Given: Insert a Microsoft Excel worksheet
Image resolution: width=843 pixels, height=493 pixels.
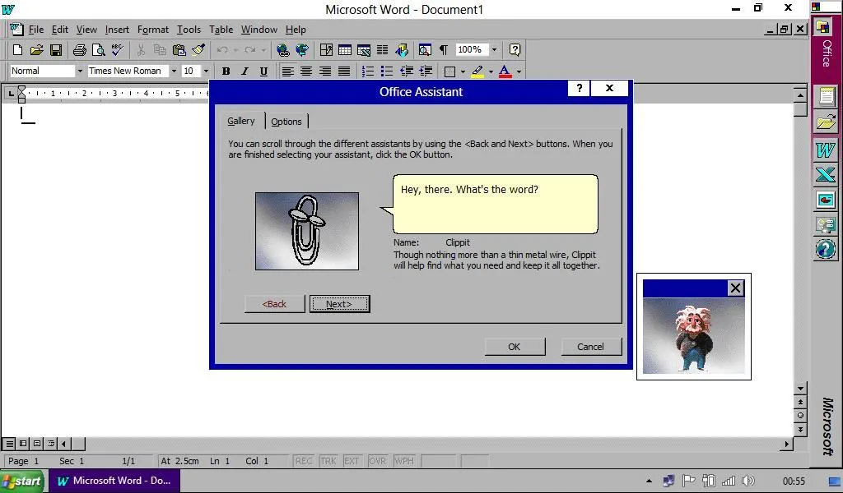Looking at the screenshot, I should (364, 49).
